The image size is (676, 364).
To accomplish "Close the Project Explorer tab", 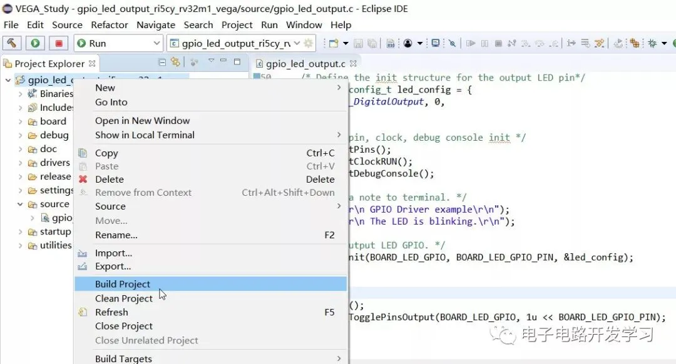I will 92,63.
